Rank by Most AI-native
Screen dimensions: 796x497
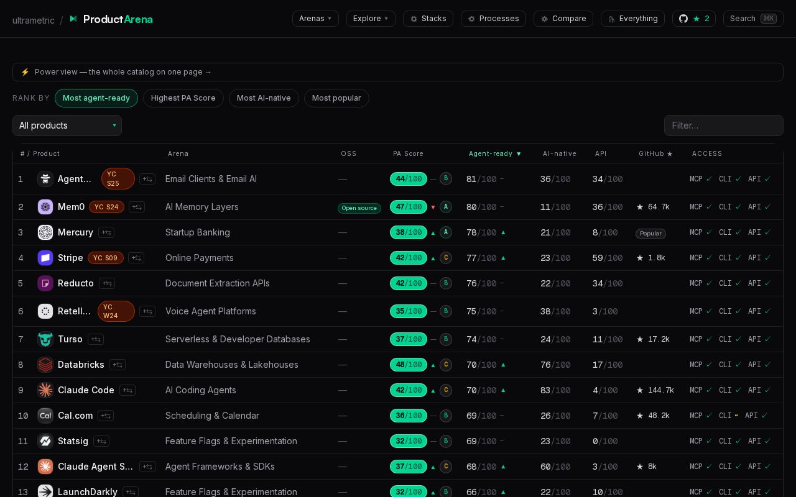pos(264,98)
